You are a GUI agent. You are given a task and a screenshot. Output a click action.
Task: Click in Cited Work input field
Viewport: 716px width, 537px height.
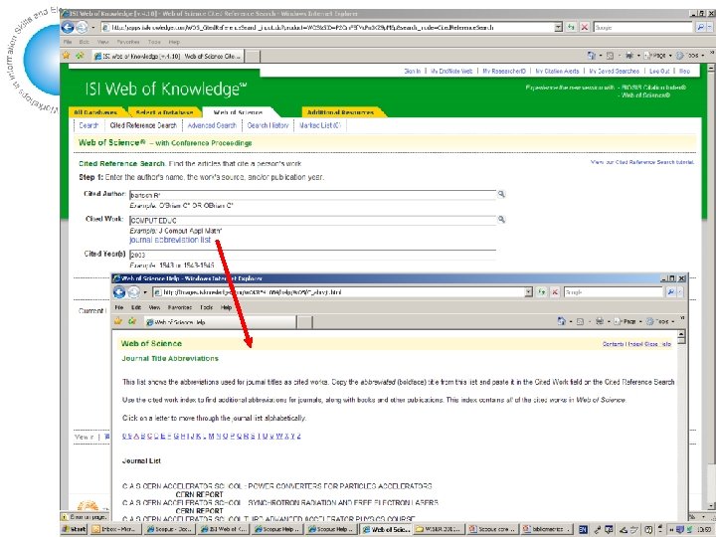point(312,221)
